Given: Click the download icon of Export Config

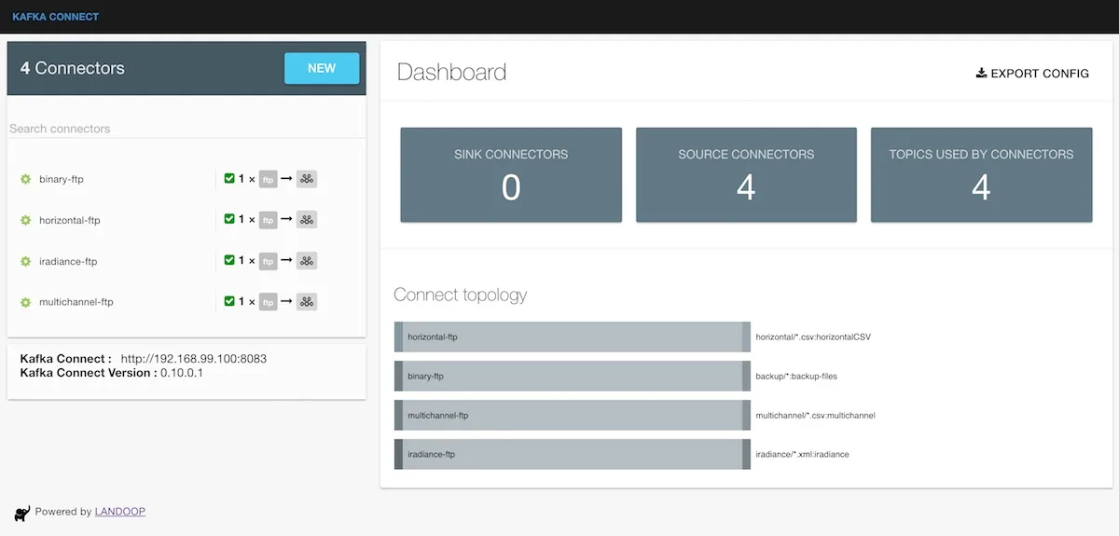Looking at the screenshot, I should [981, 73].
